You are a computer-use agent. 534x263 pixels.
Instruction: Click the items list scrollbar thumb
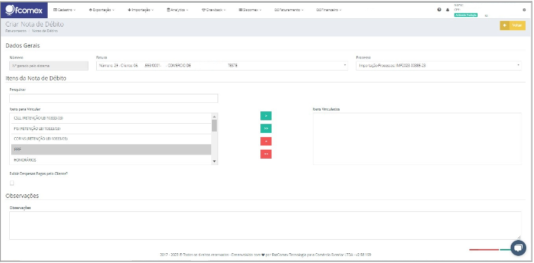coord(214,125)
